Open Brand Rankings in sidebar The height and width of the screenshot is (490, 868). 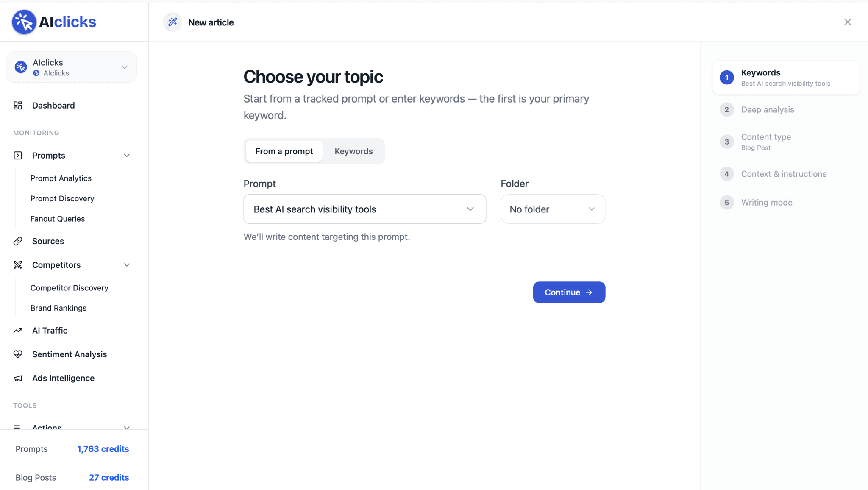point(58,308)
